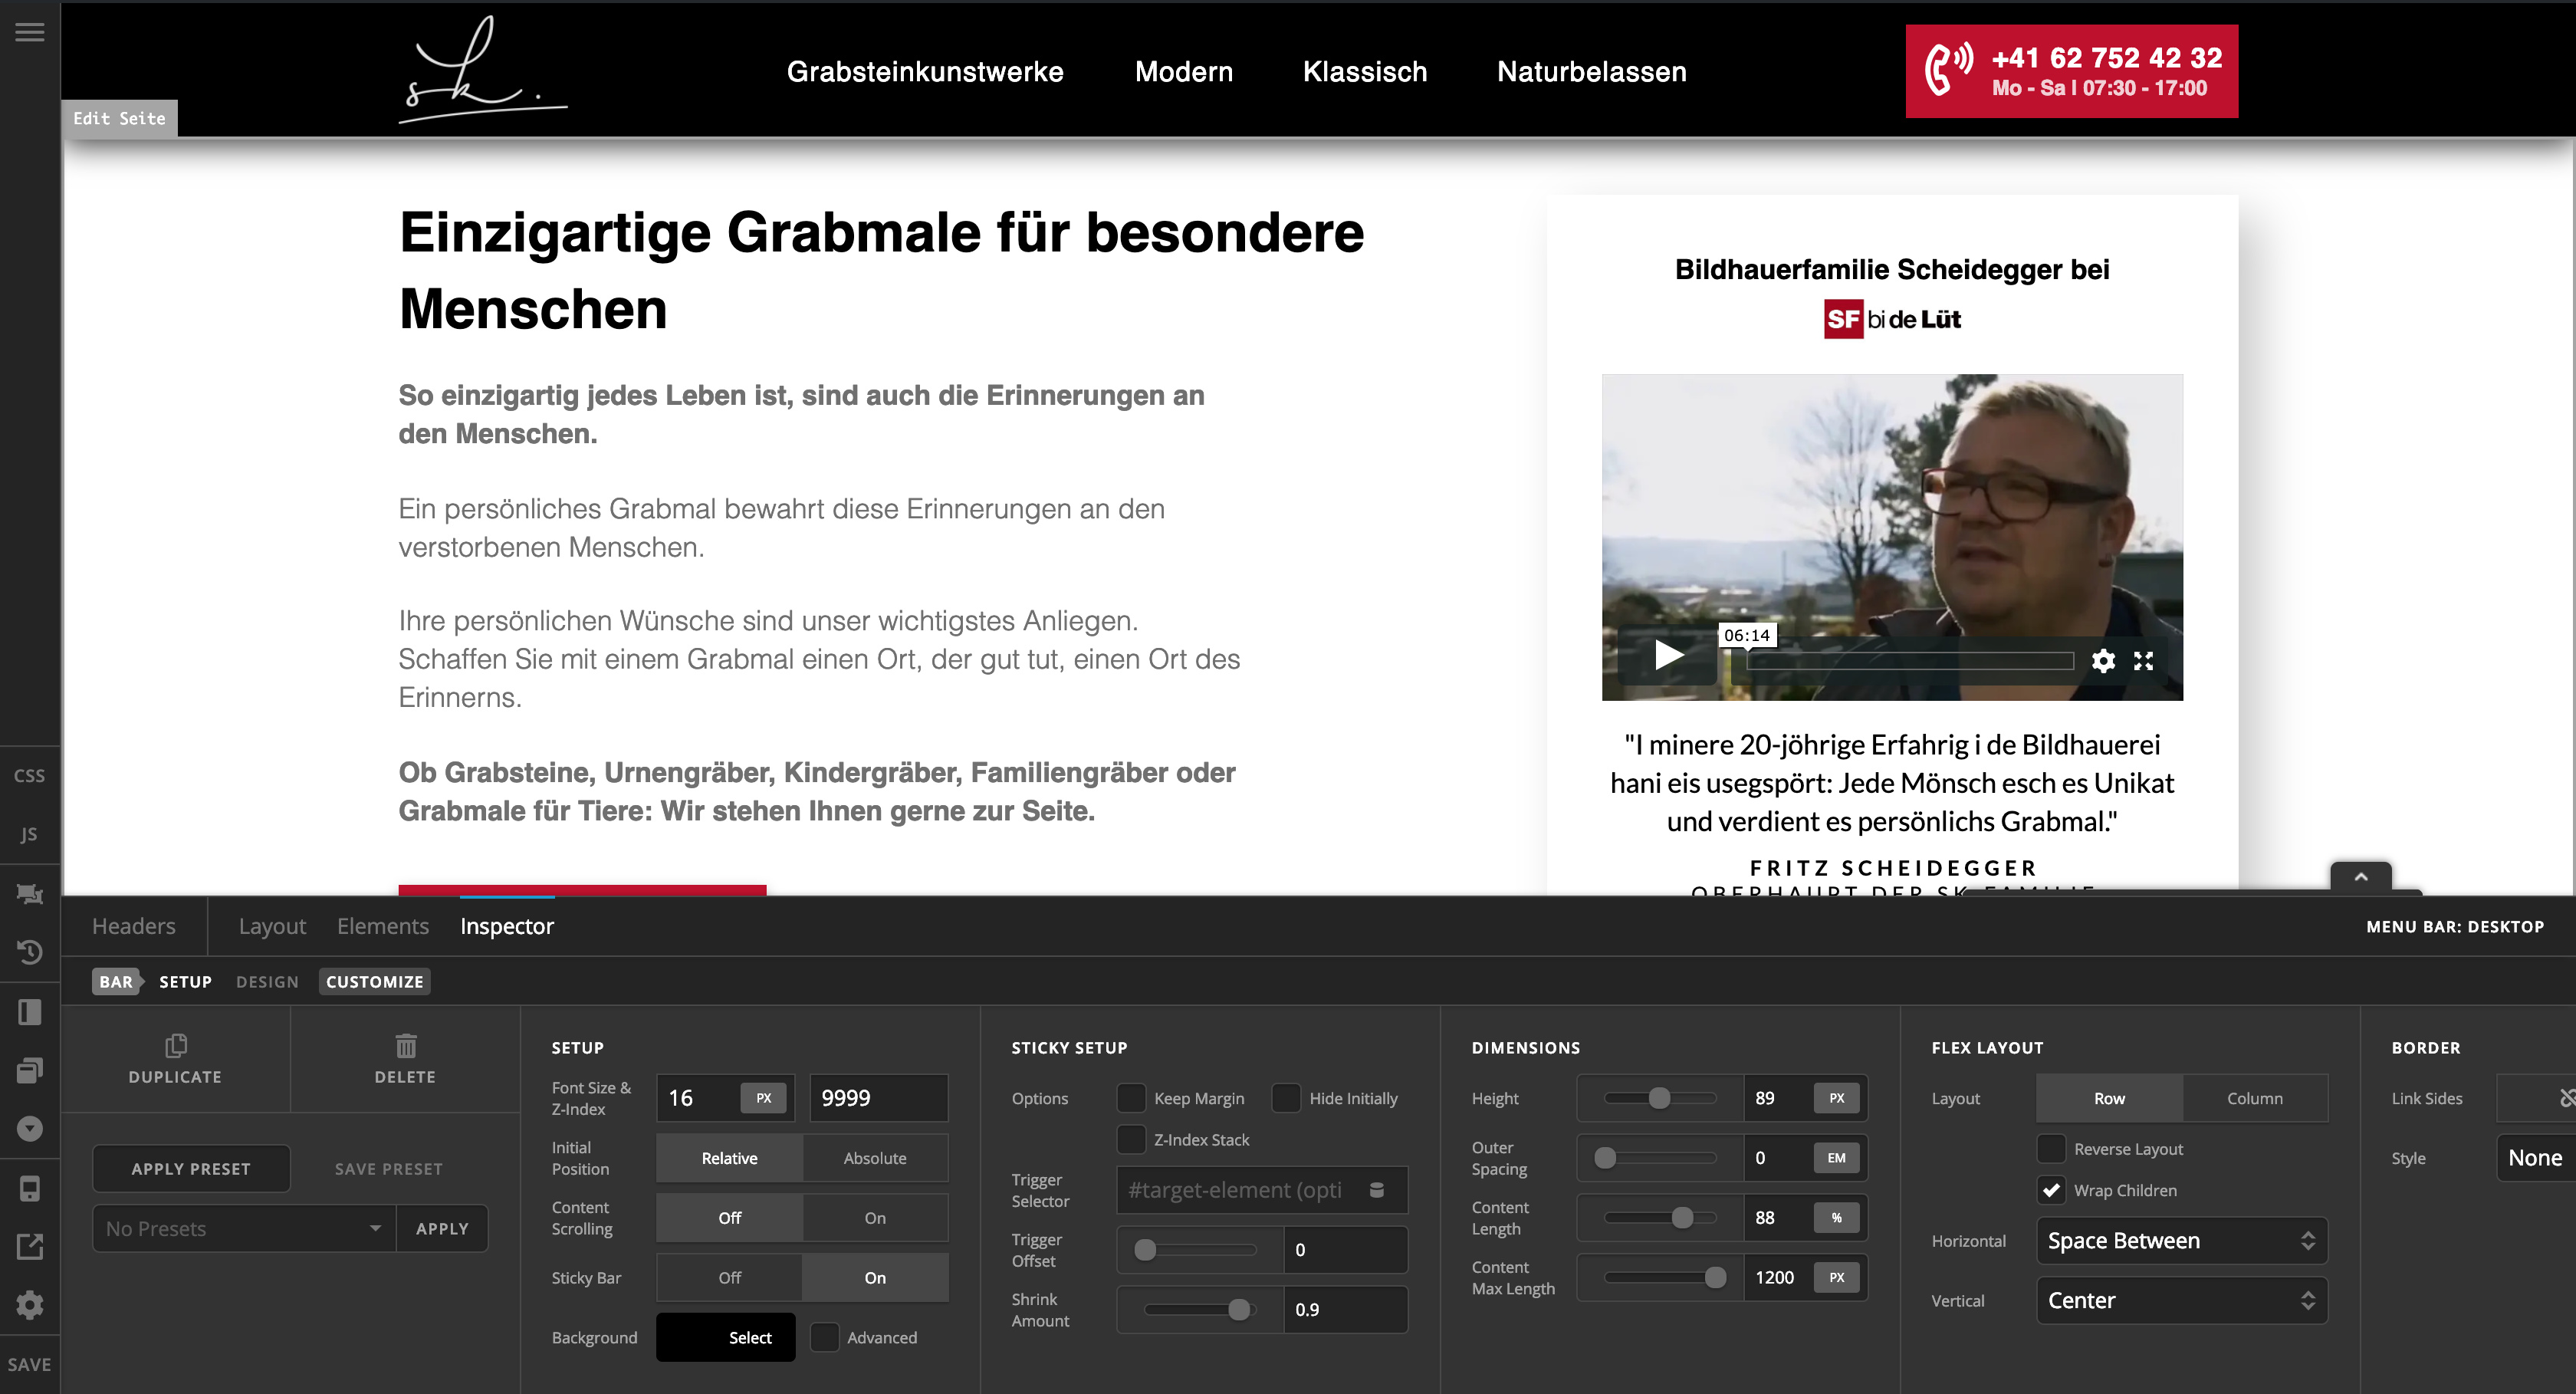The height and width of the screenshot is (1394, 2576).
Task: Click the Height slider handle
Action: click(x=1659, y=1098)
